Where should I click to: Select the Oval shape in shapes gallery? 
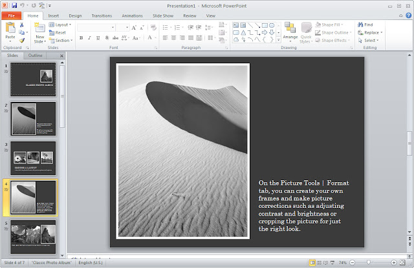point(272,25)
